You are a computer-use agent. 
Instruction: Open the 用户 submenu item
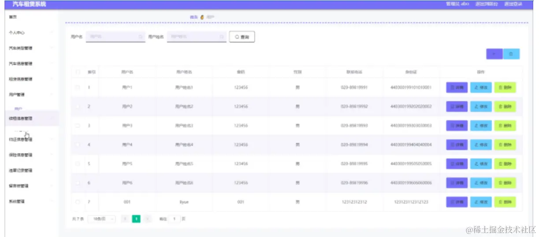pos(19,108)
